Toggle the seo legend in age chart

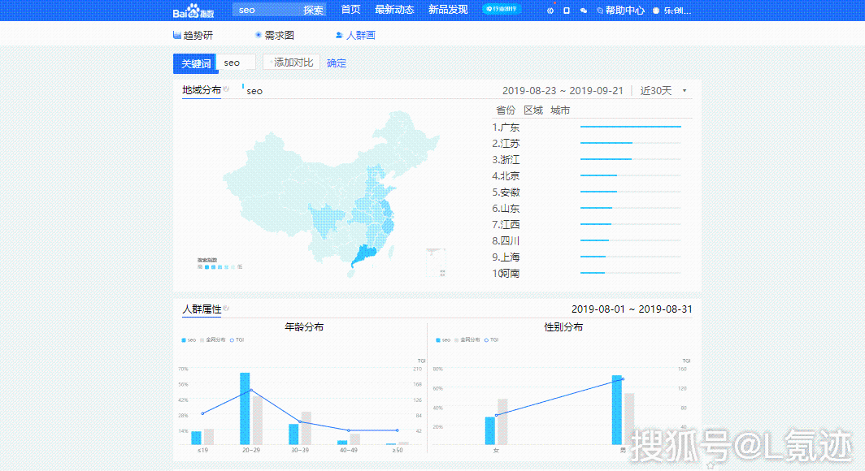[189, 340]
